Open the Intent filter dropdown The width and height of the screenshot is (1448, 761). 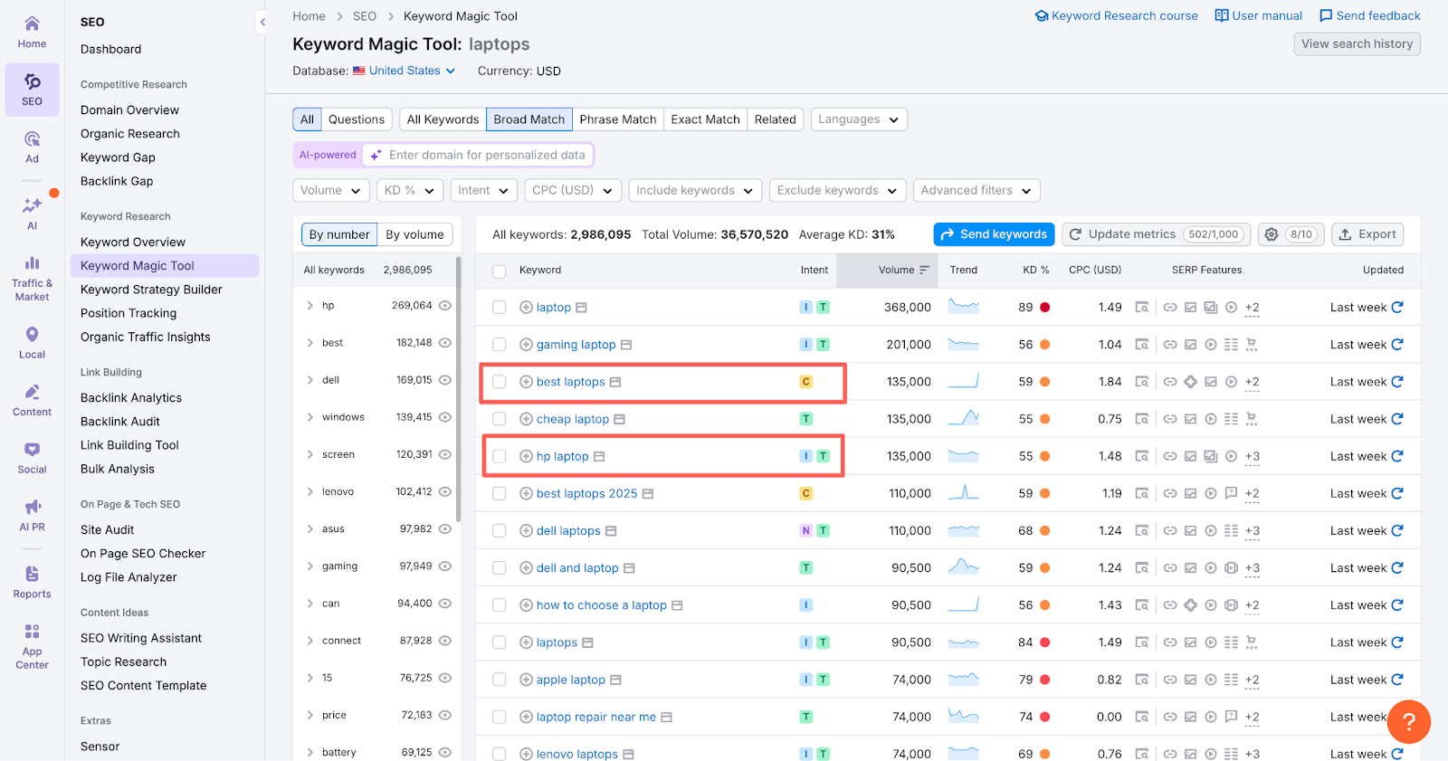[483, 190]
